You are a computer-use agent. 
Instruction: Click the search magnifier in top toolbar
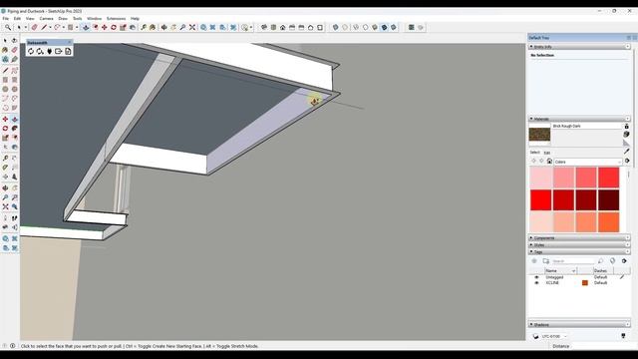[x=8, y=27]
